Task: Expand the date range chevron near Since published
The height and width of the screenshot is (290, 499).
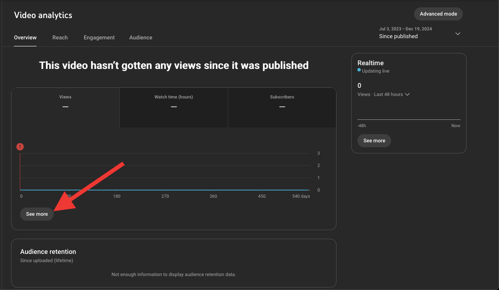Action: pos(457,34)
